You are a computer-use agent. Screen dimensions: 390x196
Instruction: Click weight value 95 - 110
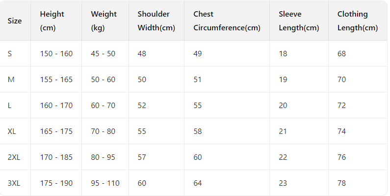(105, 183)
